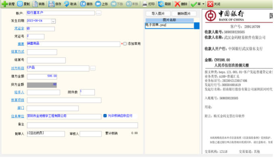Delete the record with the red X 删除 icon

coord(177,4)
